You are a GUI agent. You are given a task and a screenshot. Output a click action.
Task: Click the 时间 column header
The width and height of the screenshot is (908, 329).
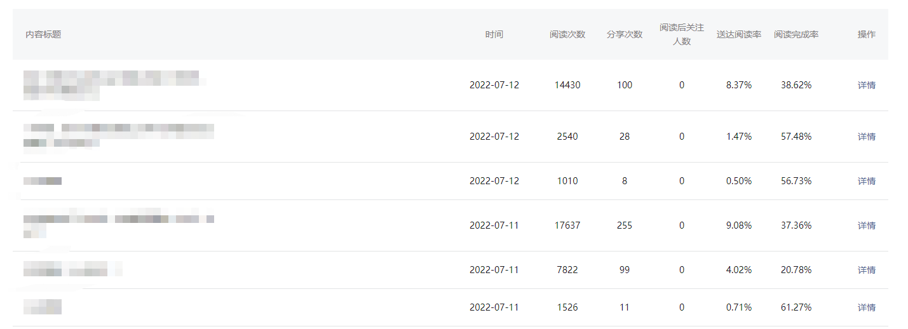(x=494, y=34)
